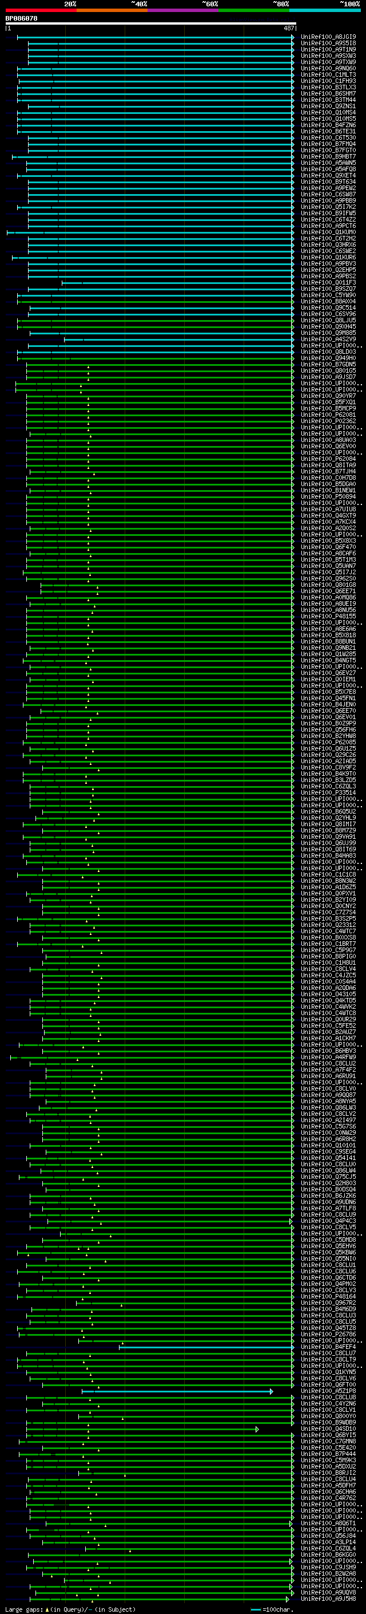The width and height of the screenshot is (366, 1614).
Task: Open entry UniRef100_A9T1N9
Action: tap(328, 49)
